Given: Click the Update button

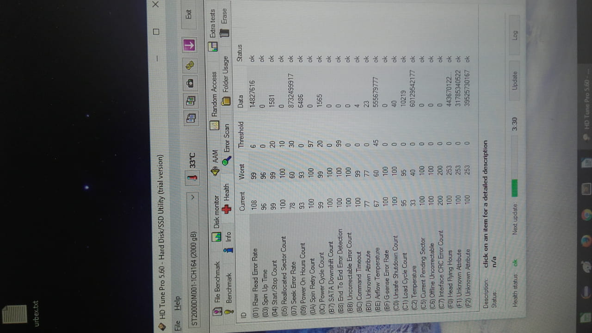Looking at the screenshot, I should pos(515,81).
